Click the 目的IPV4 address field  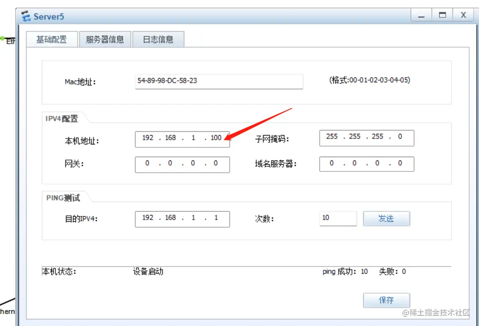(x=182, y=219)
